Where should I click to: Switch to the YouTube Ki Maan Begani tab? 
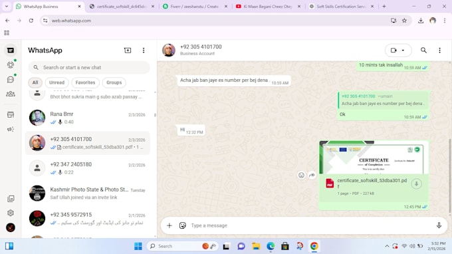tap(268, 7)
